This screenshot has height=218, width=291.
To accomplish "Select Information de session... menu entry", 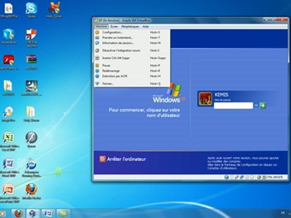I will click(132, 43).
